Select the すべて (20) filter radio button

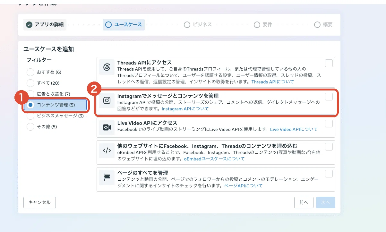(30, 83)
